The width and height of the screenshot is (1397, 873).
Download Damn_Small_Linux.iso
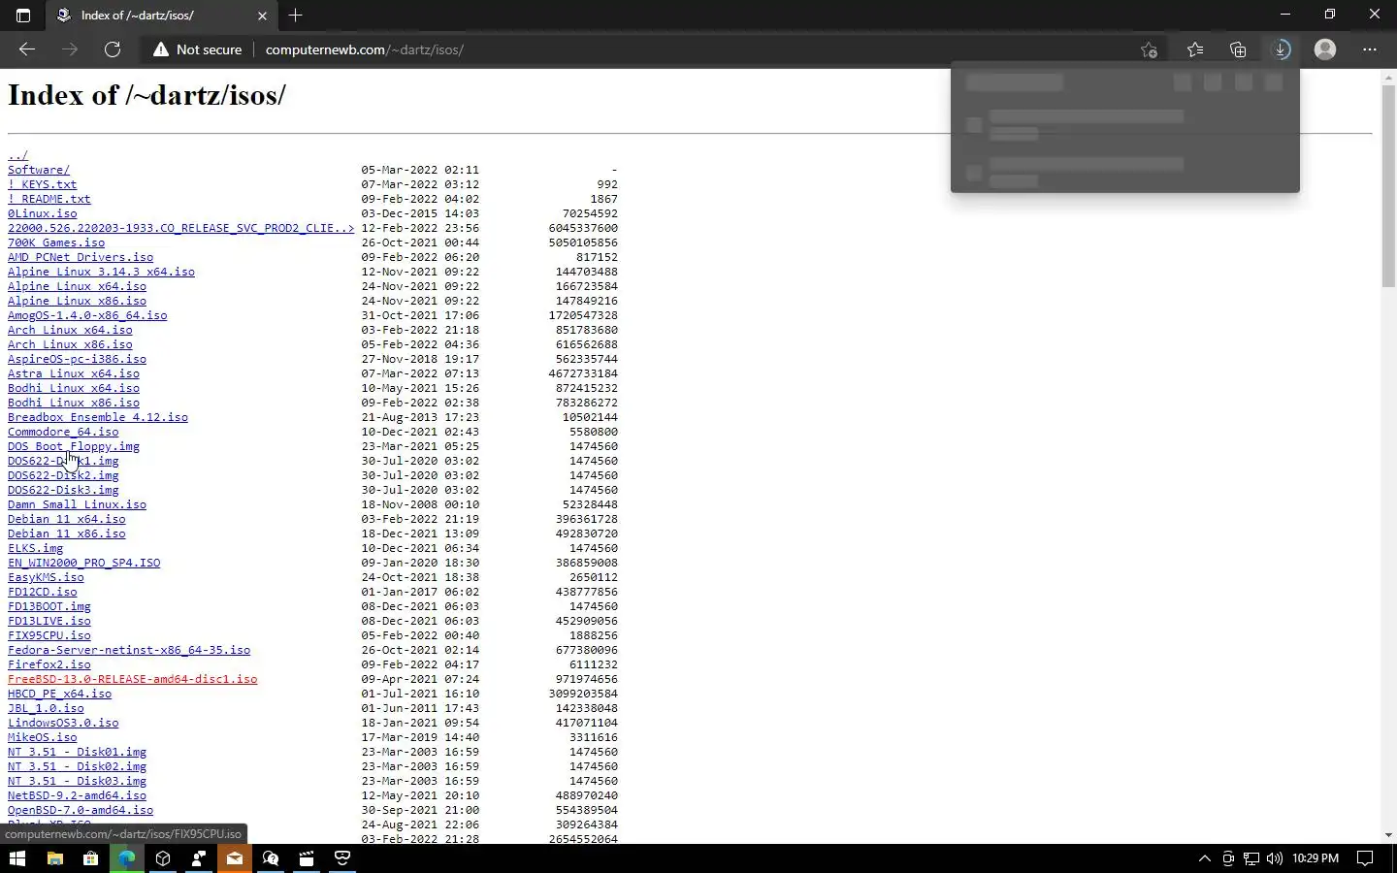point(78,504)
